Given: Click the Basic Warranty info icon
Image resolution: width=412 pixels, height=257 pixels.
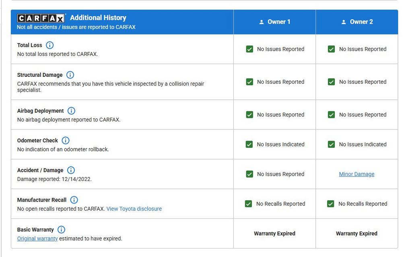Looking at the screenshot, I should pos(61,230).
